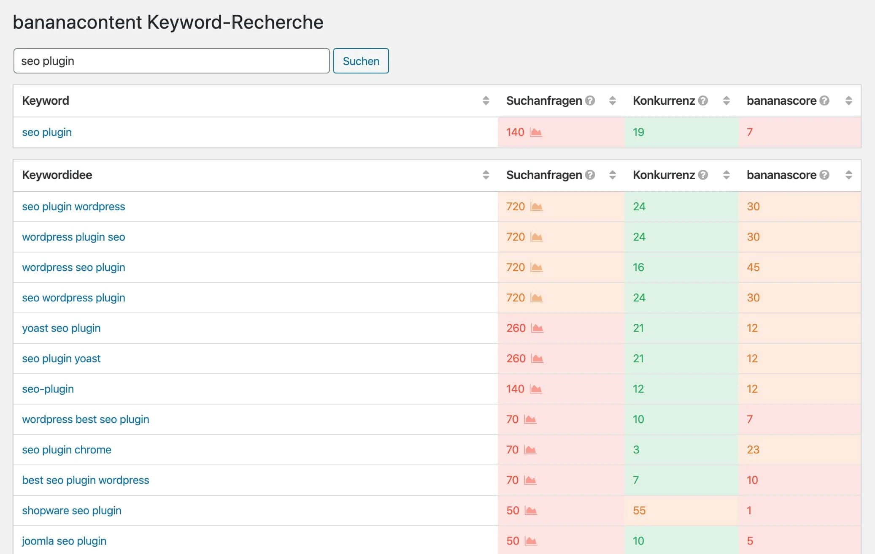Screen dimensions: 875x554
Task: Open trend chart for seo plugin wordpress
Action: (x=536, y=206)
